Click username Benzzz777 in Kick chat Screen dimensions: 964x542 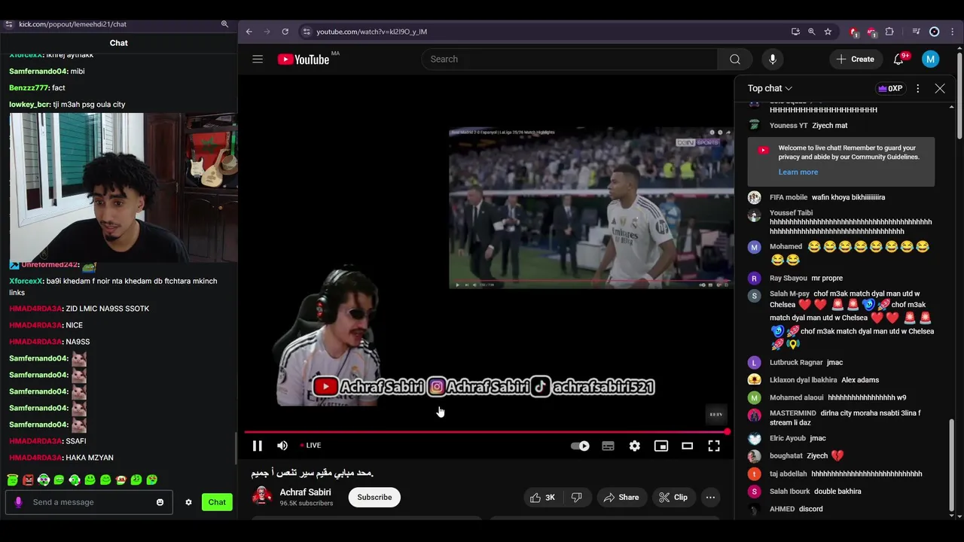point(29,88)
